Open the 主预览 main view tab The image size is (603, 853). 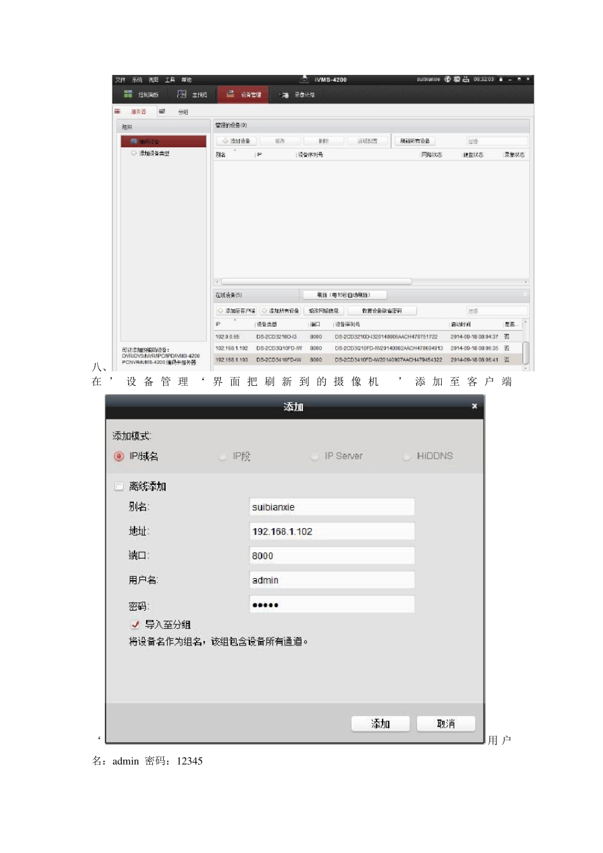tap(192, 95)
